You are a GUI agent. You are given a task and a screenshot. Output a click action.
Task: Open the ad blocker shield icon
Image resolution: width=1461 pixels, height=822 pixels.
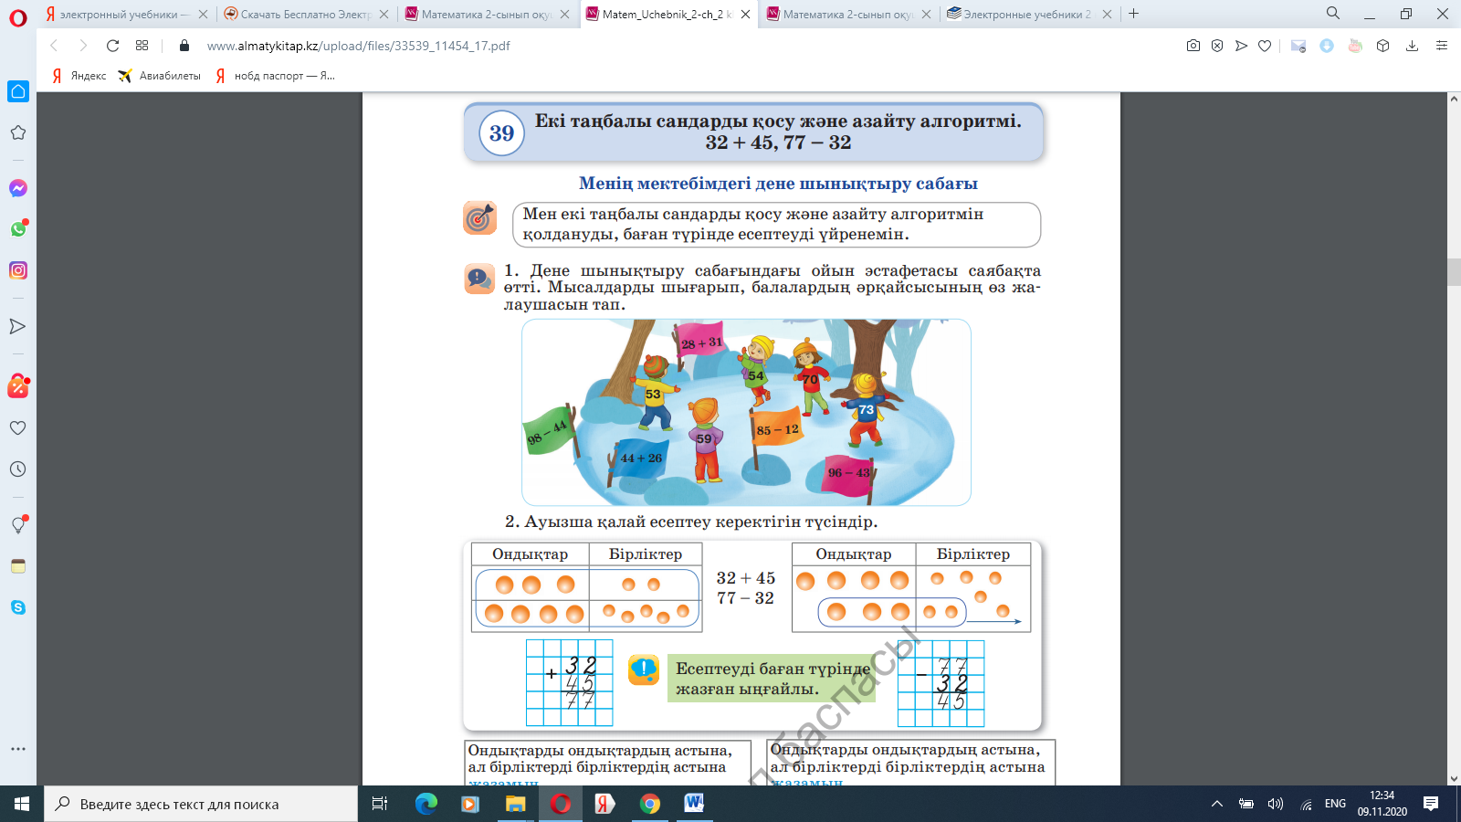coord(1217,46)
